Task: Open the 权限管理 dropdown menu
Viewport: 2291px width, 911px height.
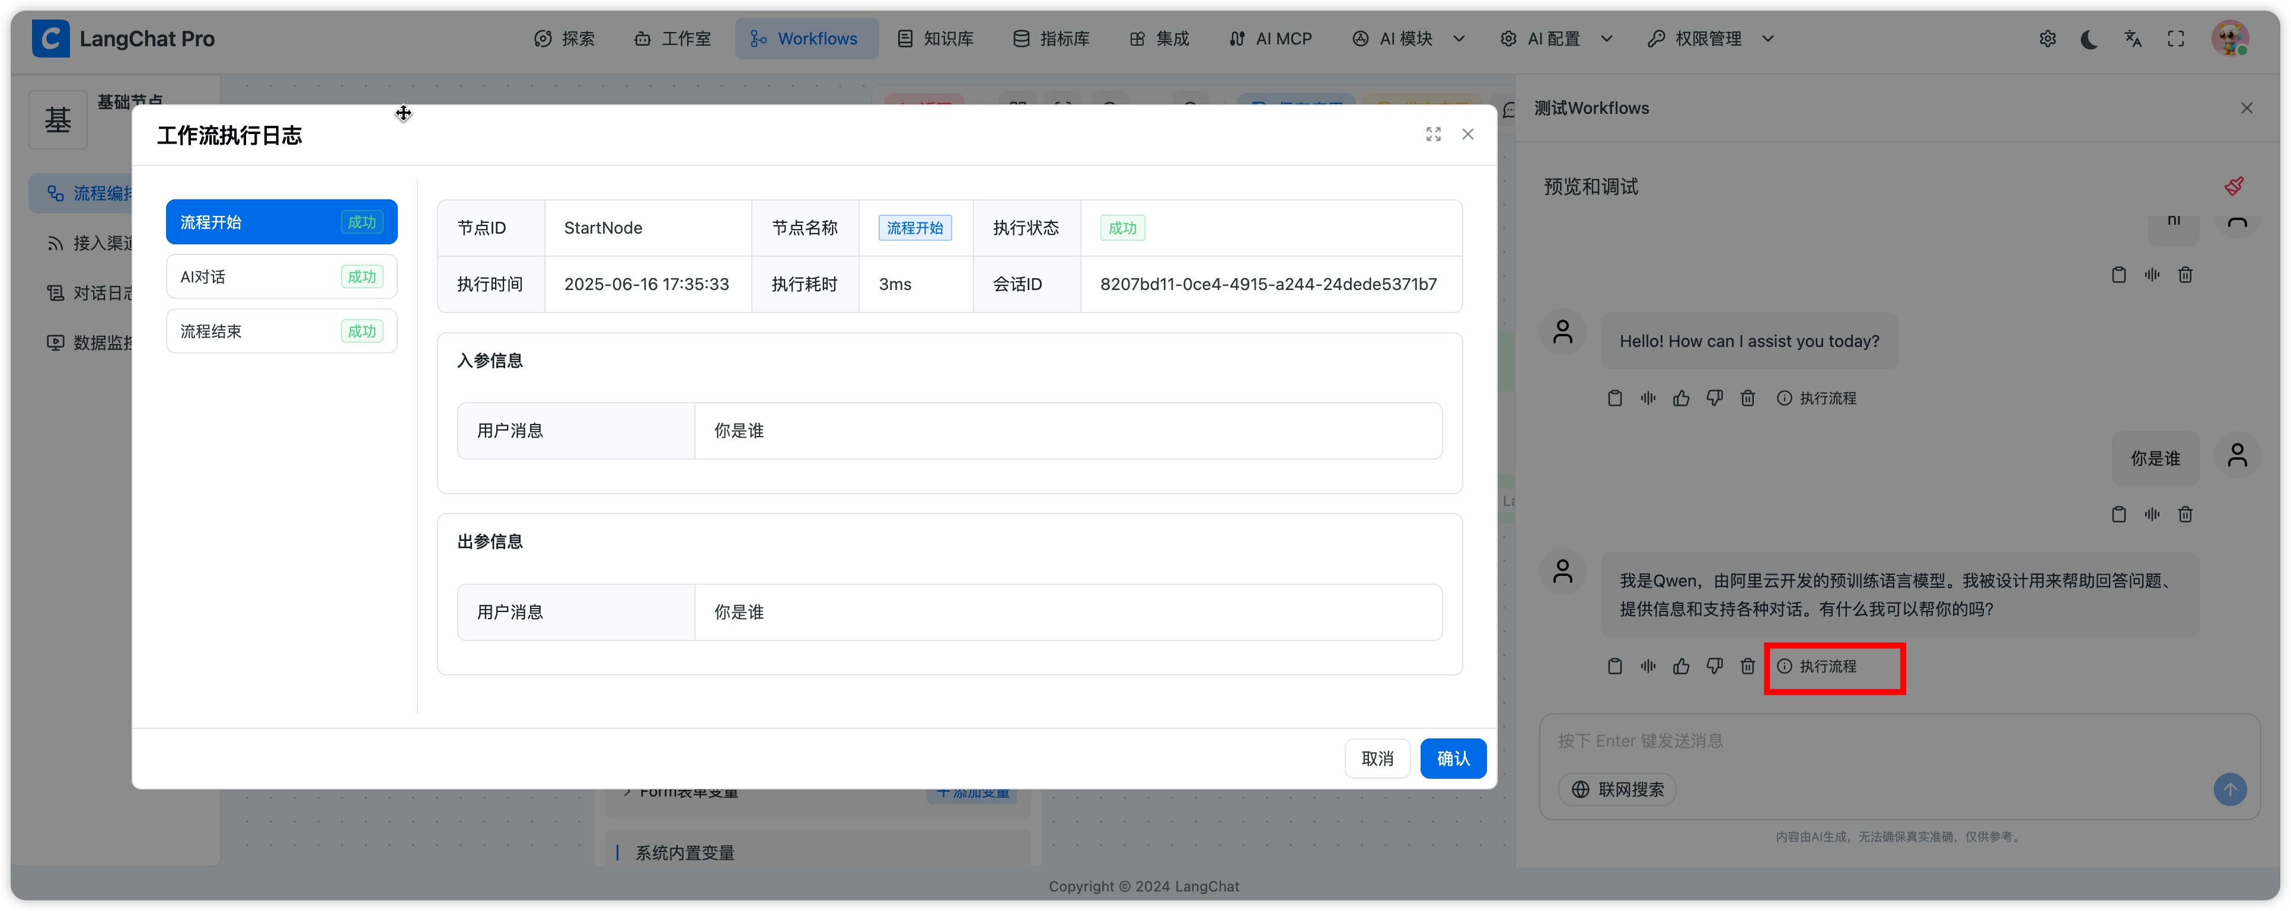Action: [x=1709, y=39]
